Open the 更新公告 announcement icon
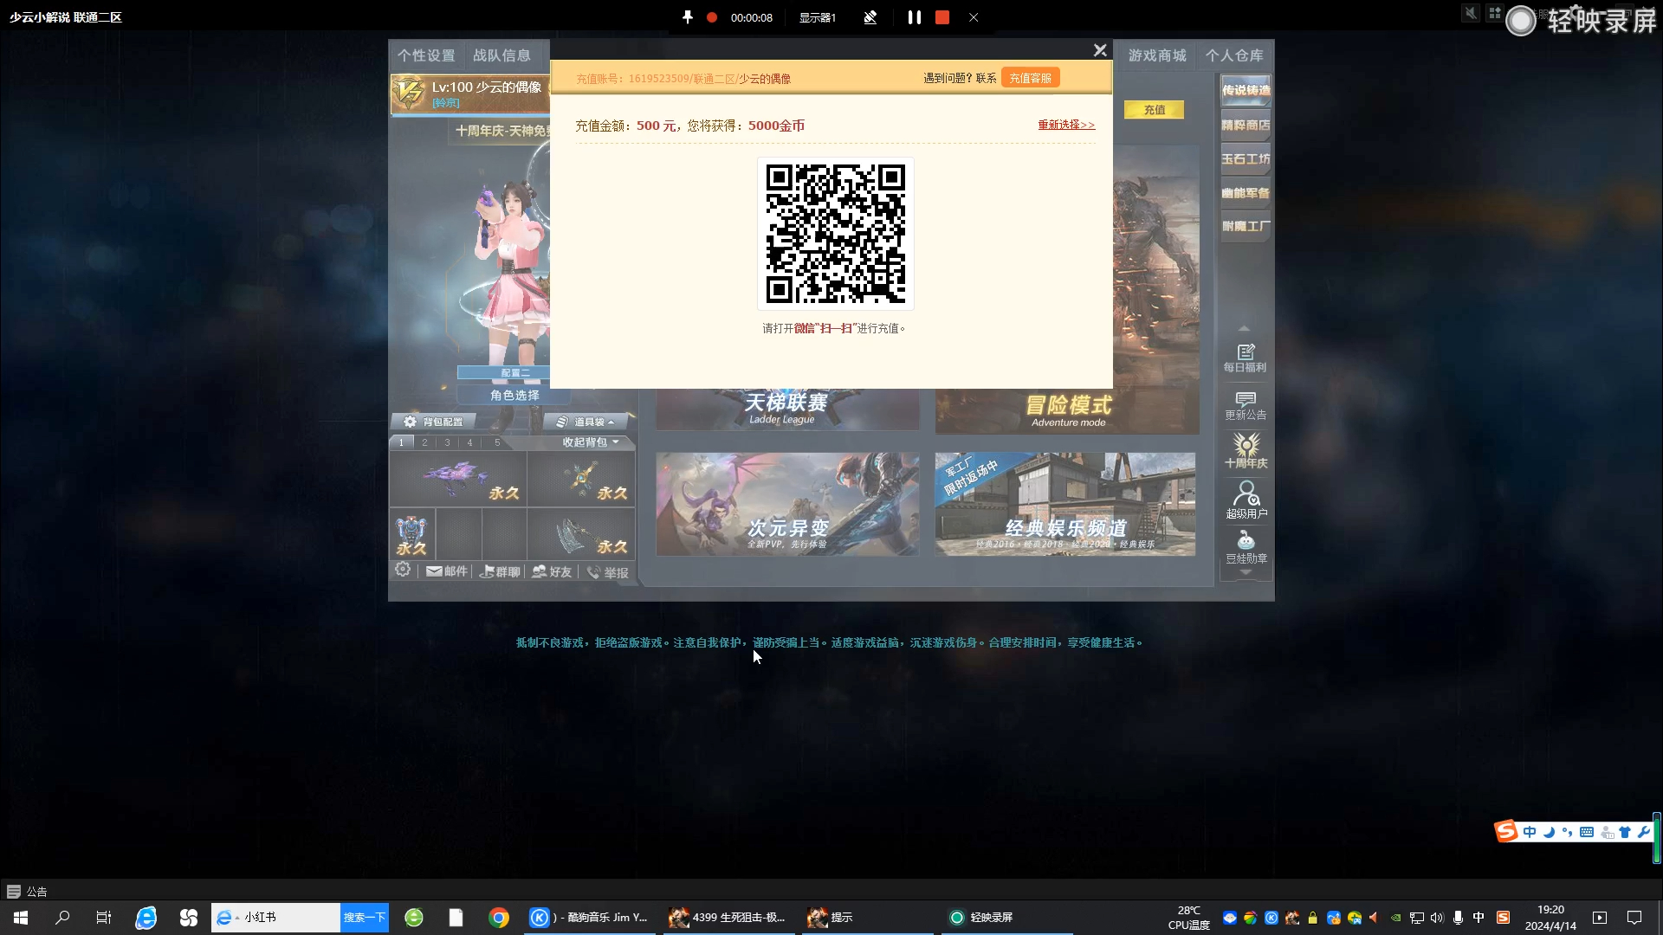 click(x=1246, y=405)
